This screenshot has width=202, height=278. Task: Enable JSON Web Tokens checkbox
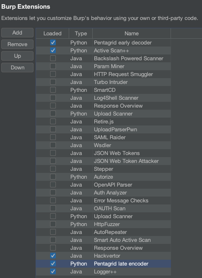click(x=53, y=153)
